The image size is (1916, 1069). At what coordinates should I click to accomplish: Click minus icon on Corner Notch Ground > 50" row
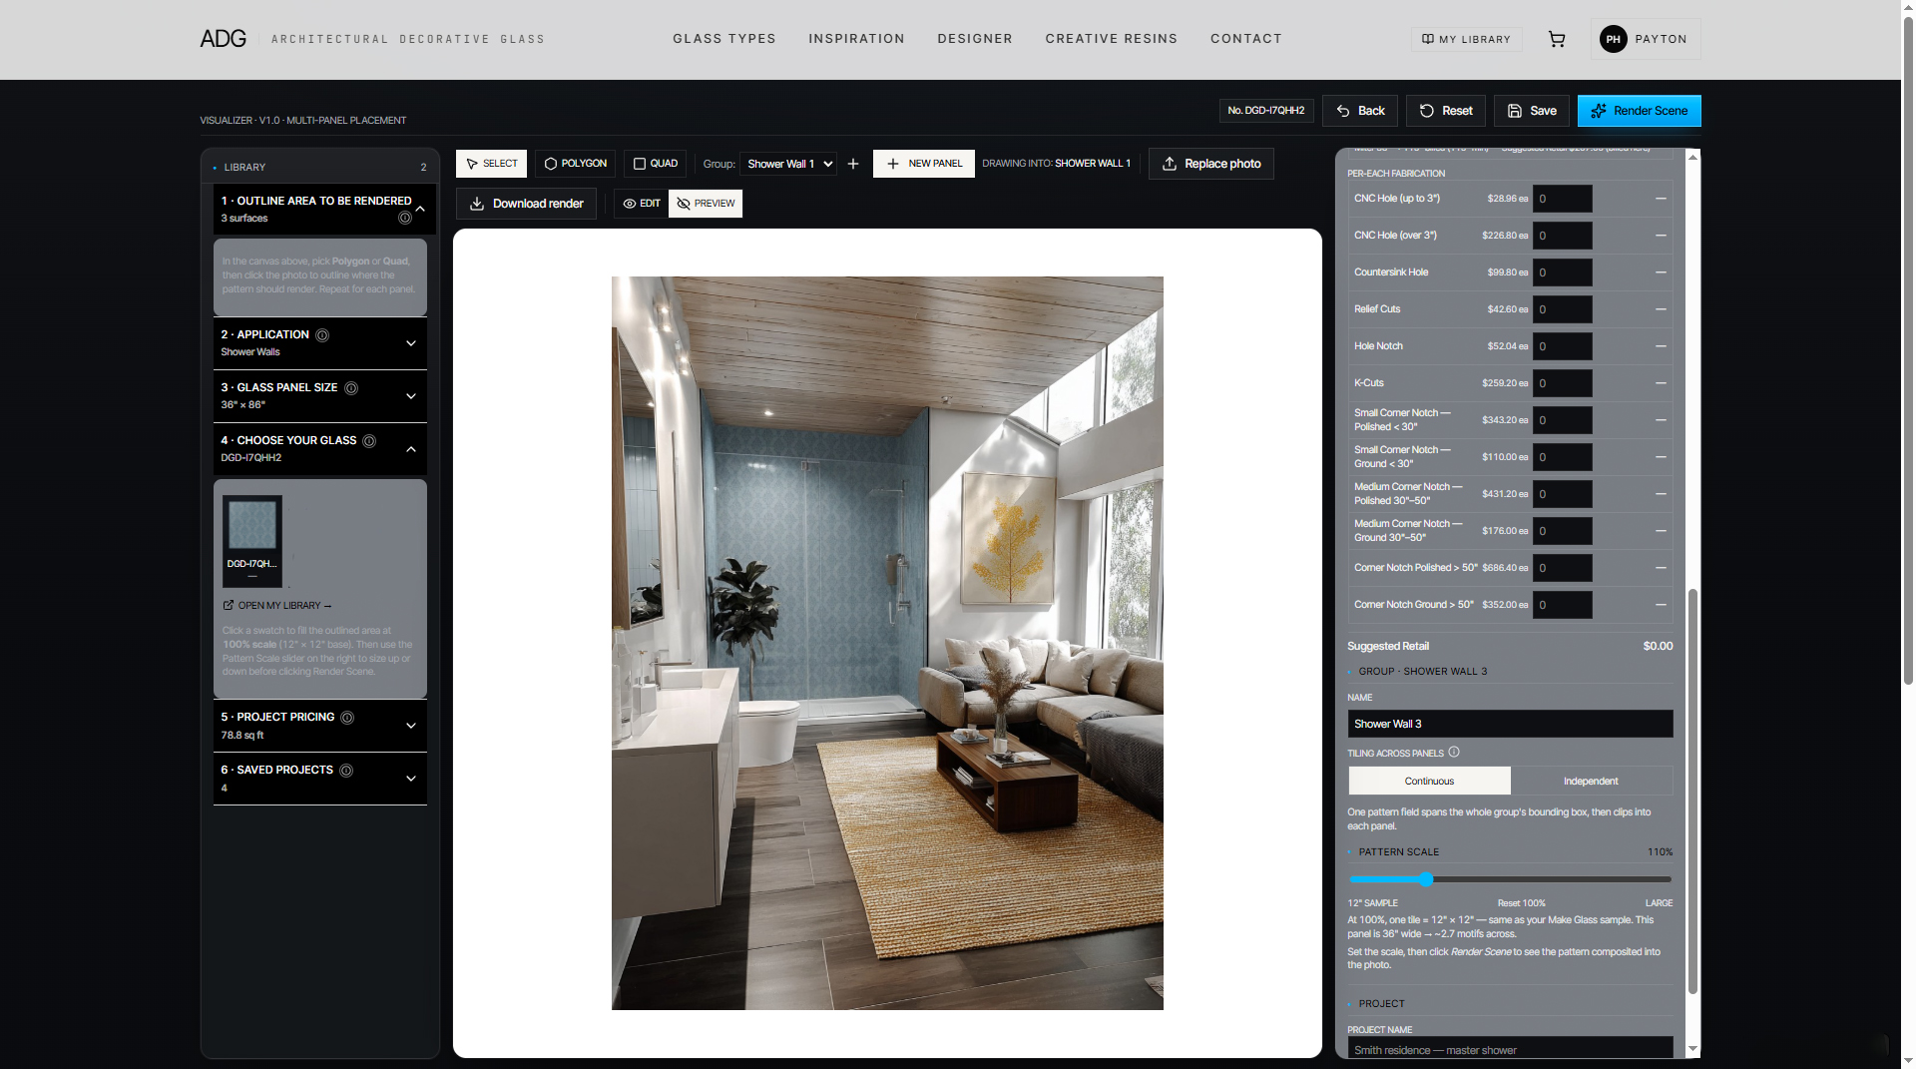point(1661,605)
